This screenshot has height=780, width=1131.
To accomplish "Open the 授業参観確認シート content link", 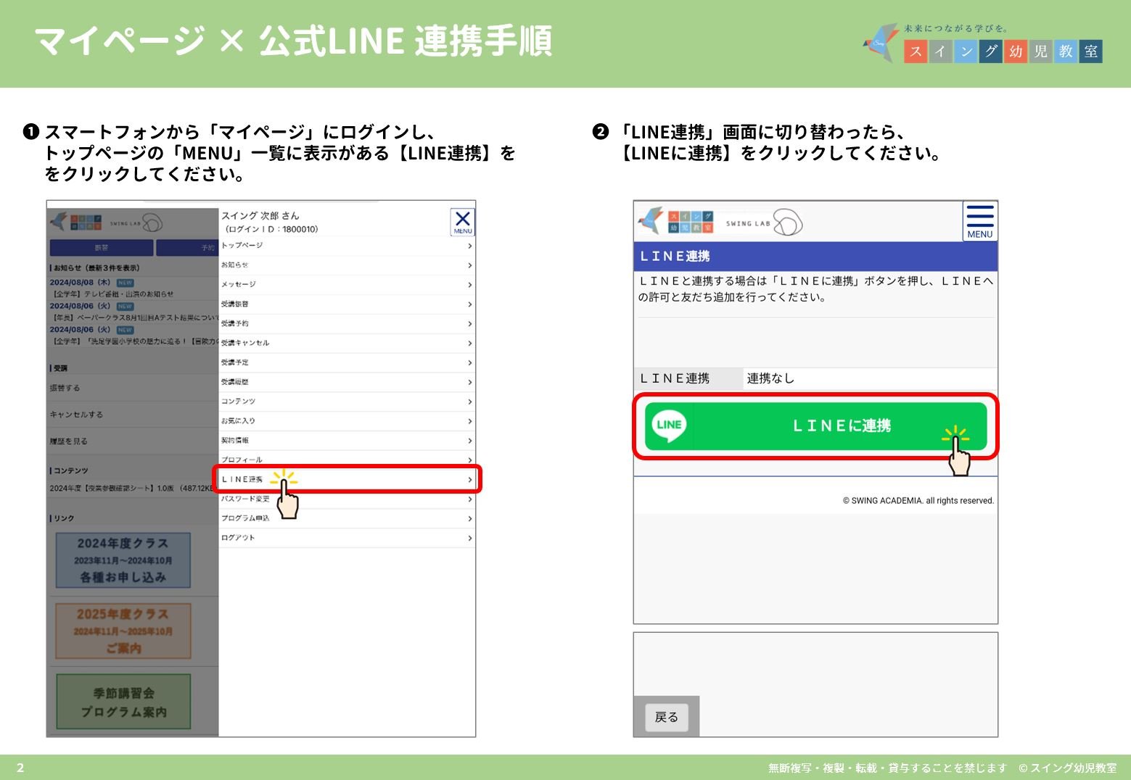I will [x=133, y=489].
